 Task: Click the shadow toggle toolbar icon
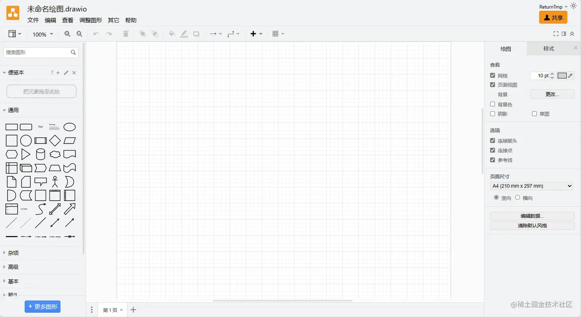coord(196,34)
